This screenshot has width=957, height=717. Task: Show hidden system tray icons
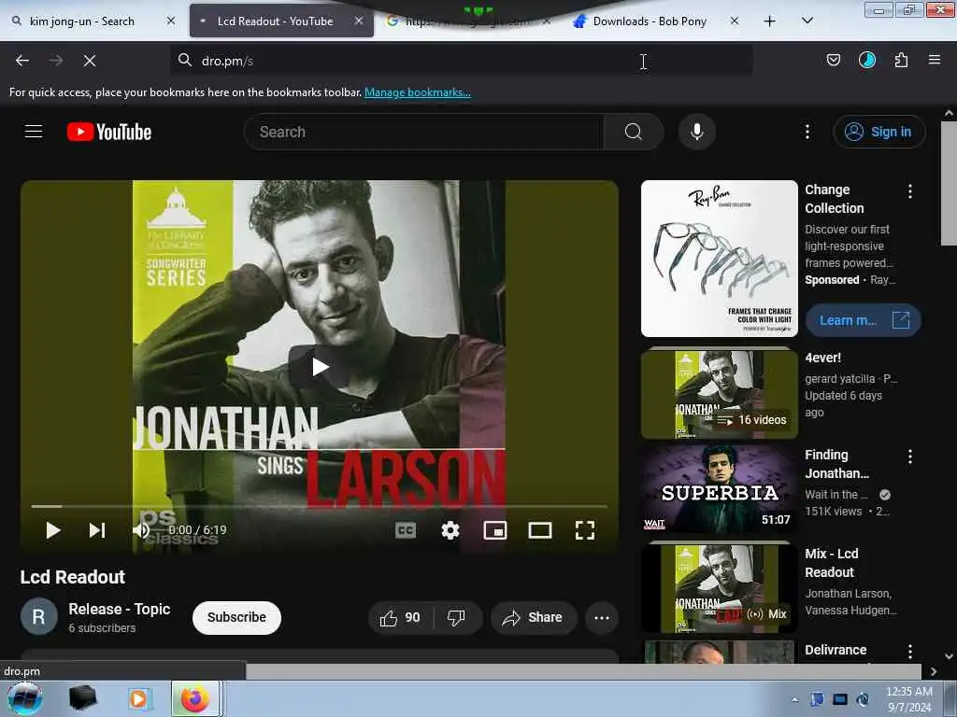(x=794, y=699)
